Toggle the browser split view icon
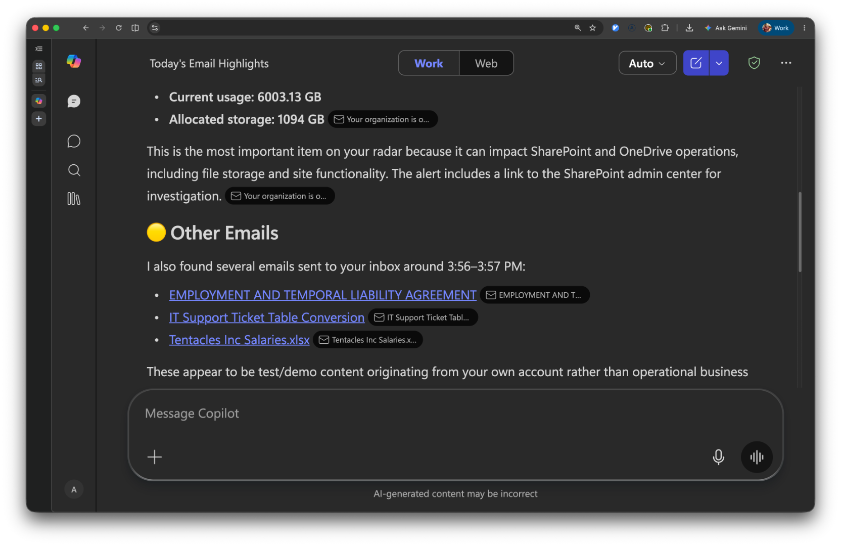The width and height of the screenshot is (841, 546). tap(135, 28)
